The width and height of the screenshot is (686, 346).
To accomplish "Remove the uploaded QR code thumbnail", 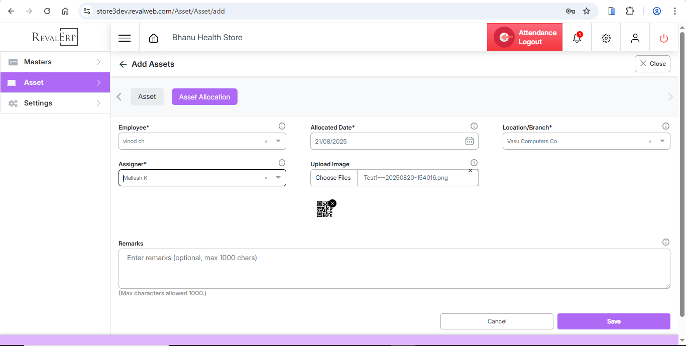I will click(332, 203).
